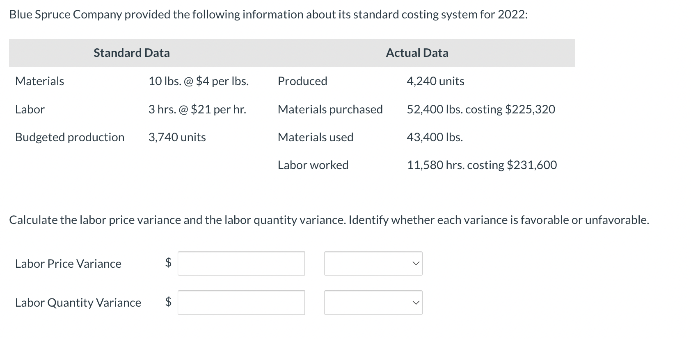Click '11,580 hrs. costing $231,600' value
The image size is (691, 339).
482,165
